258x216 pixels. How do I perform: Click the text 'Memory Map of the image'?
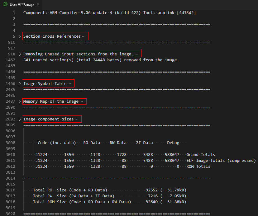[51, 101]
